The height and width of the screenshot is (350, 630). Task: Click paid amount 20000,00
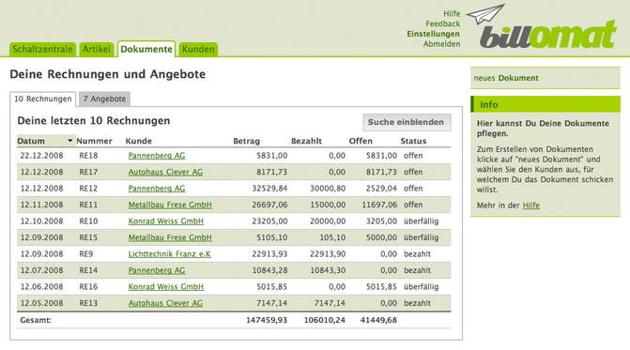point(328,221)
